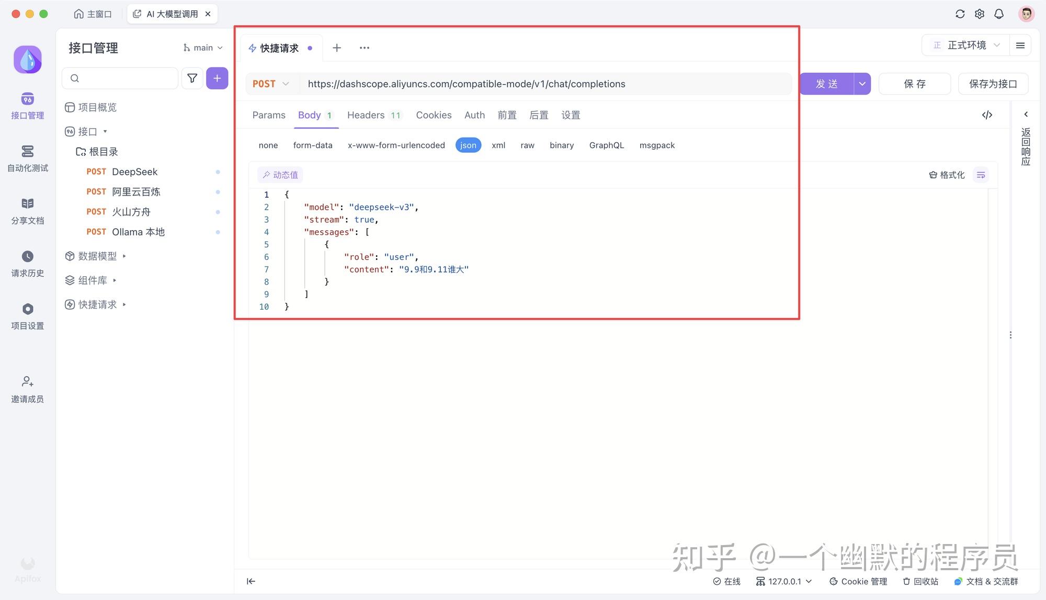Switch to Params tab
The width and height of the screenshot is (1046, 600).
(x=269, y=115)
